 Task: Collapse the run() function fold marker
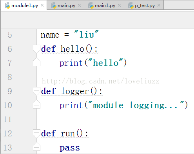[36, 134]
